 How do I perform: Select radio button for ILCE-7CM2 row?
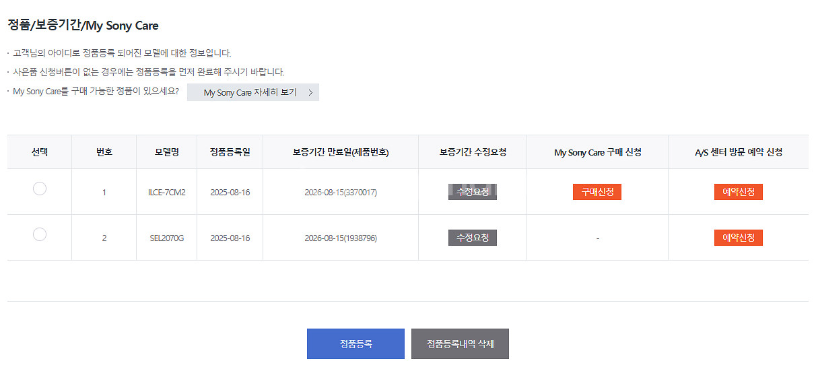click(40, 189)
